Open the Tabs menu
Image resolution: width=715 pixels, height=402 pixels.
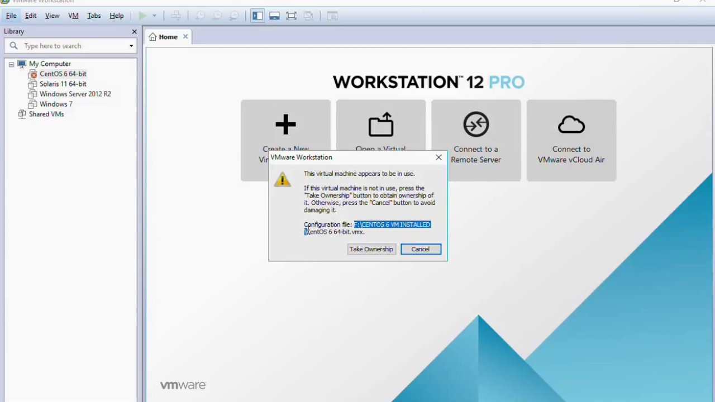click(x=94, y=16)
